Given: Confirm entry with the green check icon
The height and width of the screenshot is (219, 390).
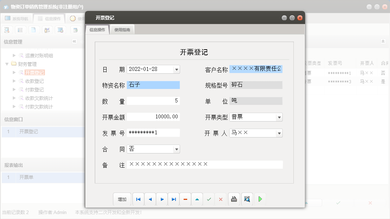Looking at the screenshot, I should coord(209,199).
